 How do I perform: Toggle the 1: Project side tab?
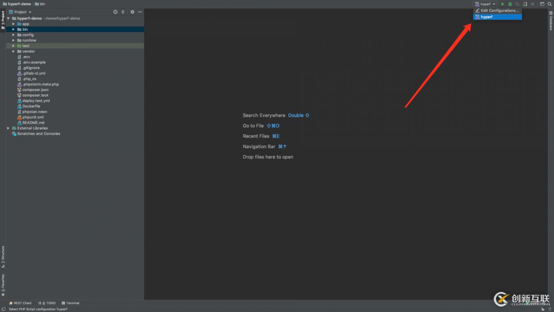(3, 20)
